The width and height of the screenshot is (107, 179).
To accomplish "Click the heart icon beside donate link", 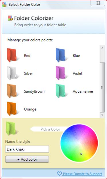I will tap(59, 174).
